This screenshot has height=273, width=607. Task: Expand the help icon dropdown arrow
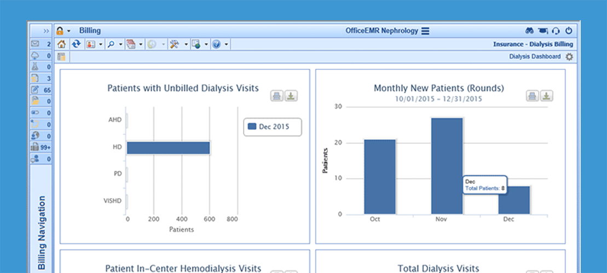226,45
